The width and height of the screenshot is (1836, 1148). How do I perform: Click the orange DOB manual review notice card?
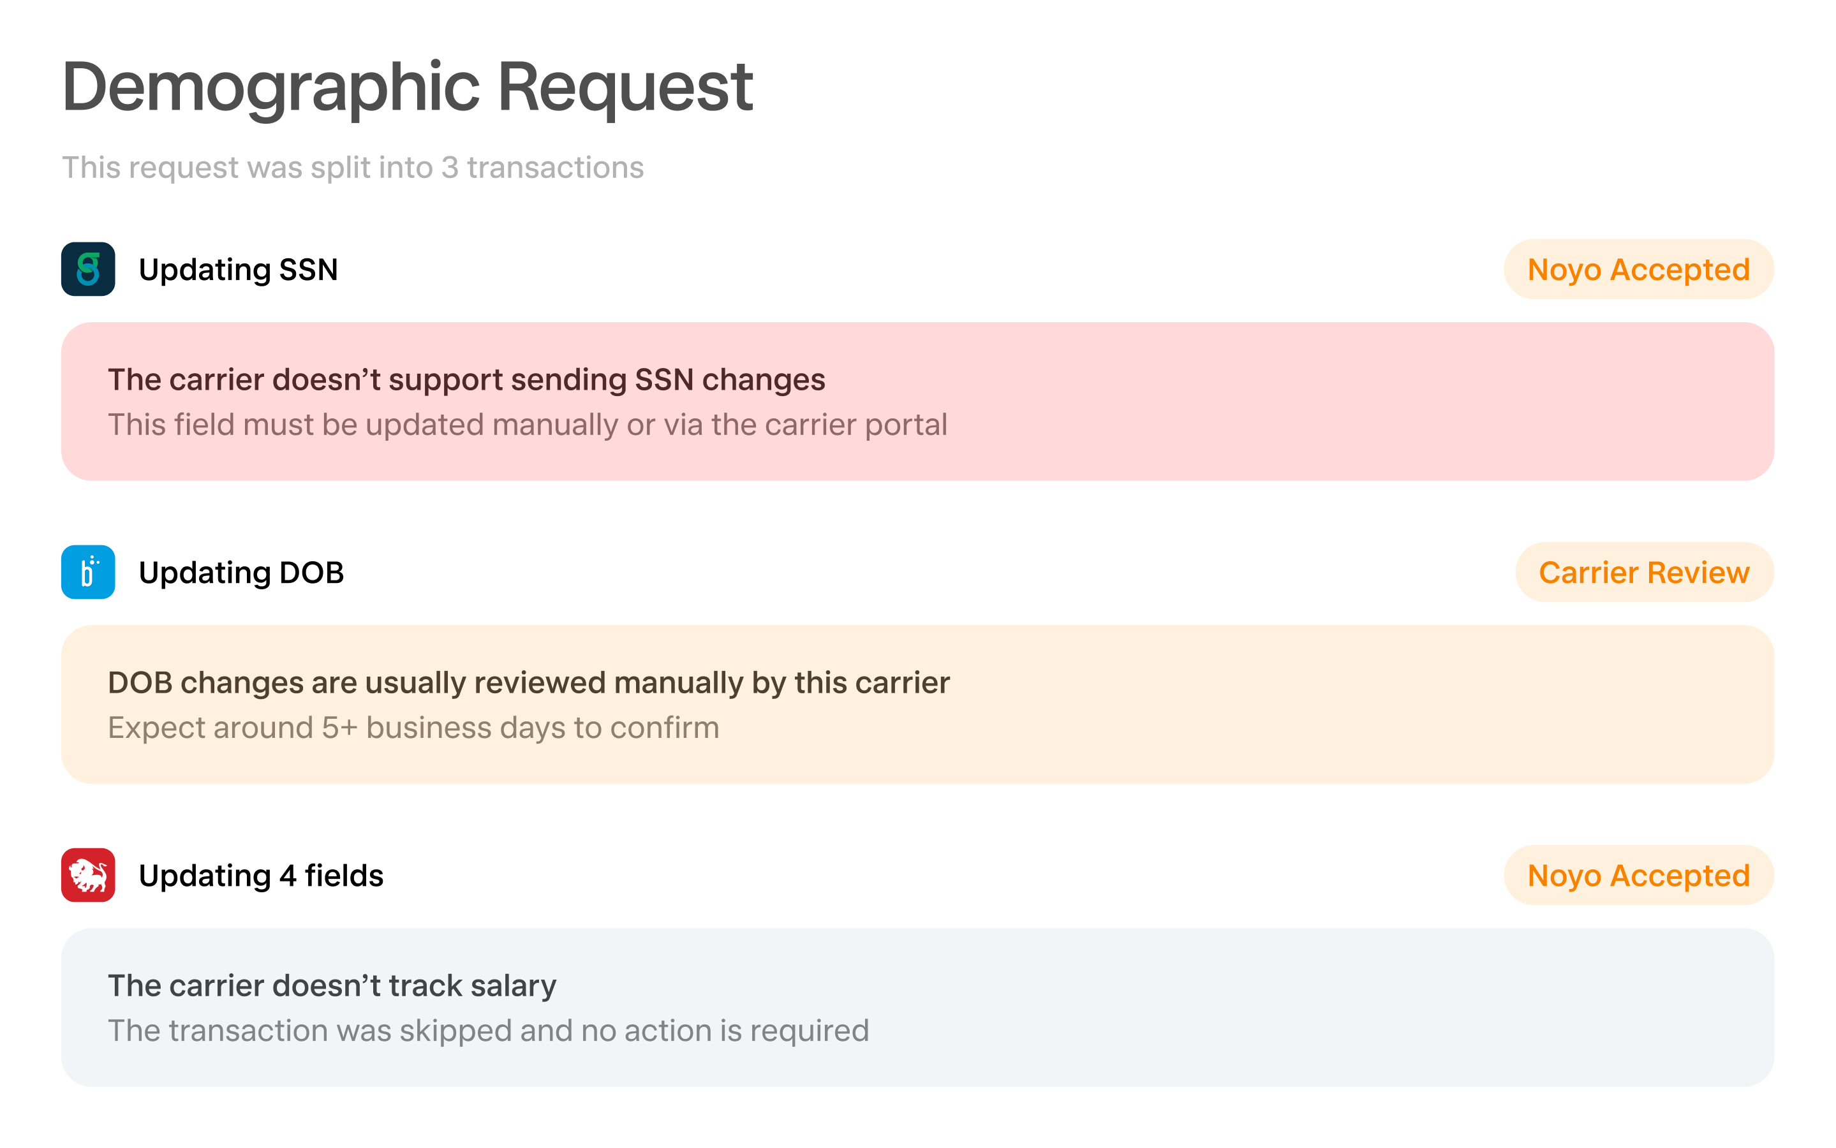tap(917, 704)
